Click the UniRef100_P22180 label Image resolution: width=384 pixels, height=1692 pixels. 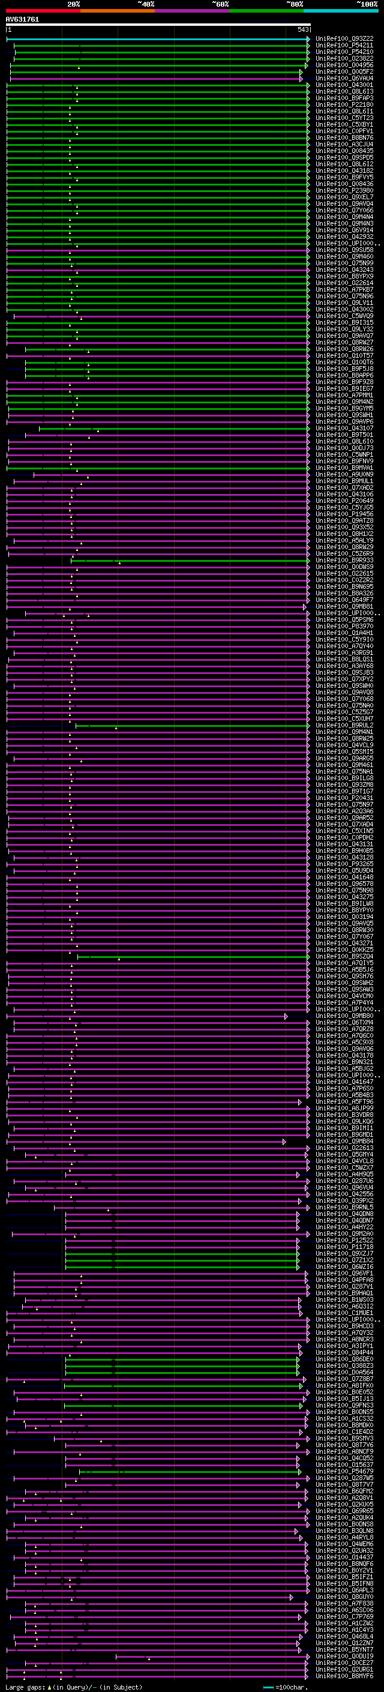point(344,104)
